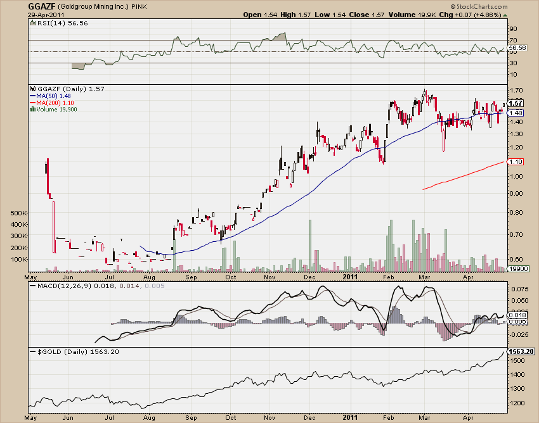Click the 500K volume axis label

[x=18, y=213]
